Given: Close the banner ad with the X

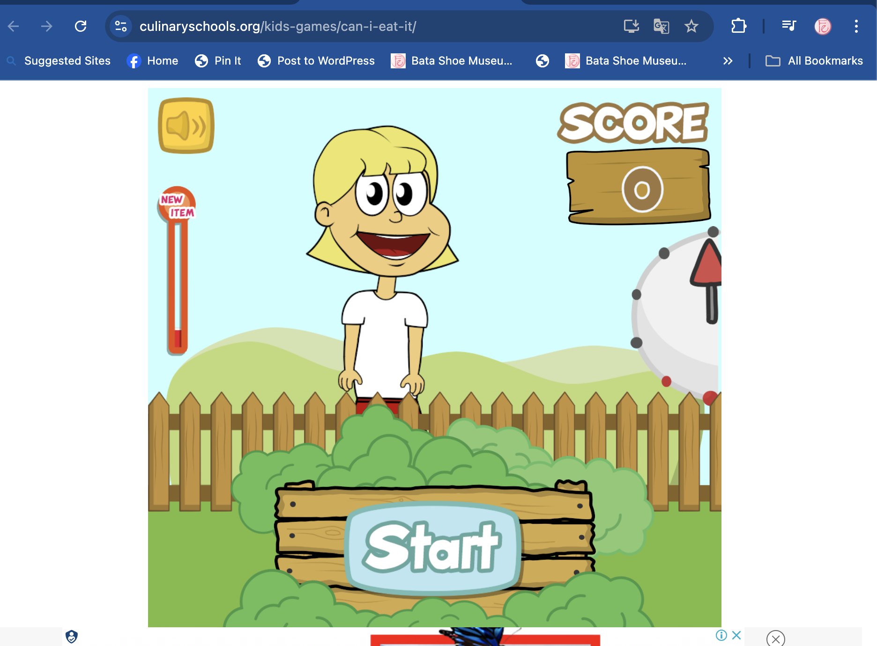Looking at the screenshot, I should point(736,635).
